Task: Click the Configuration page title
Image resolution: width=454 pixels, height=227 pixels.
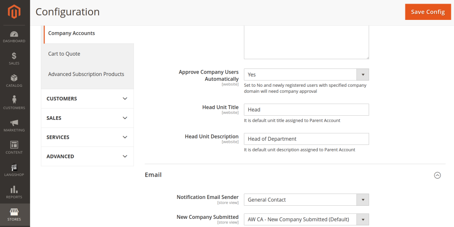Action: click(x=68, y=12)
